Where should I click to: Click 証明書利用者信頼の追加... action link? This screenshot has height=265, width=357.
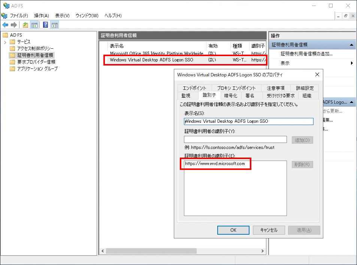(x=306, y=54)
